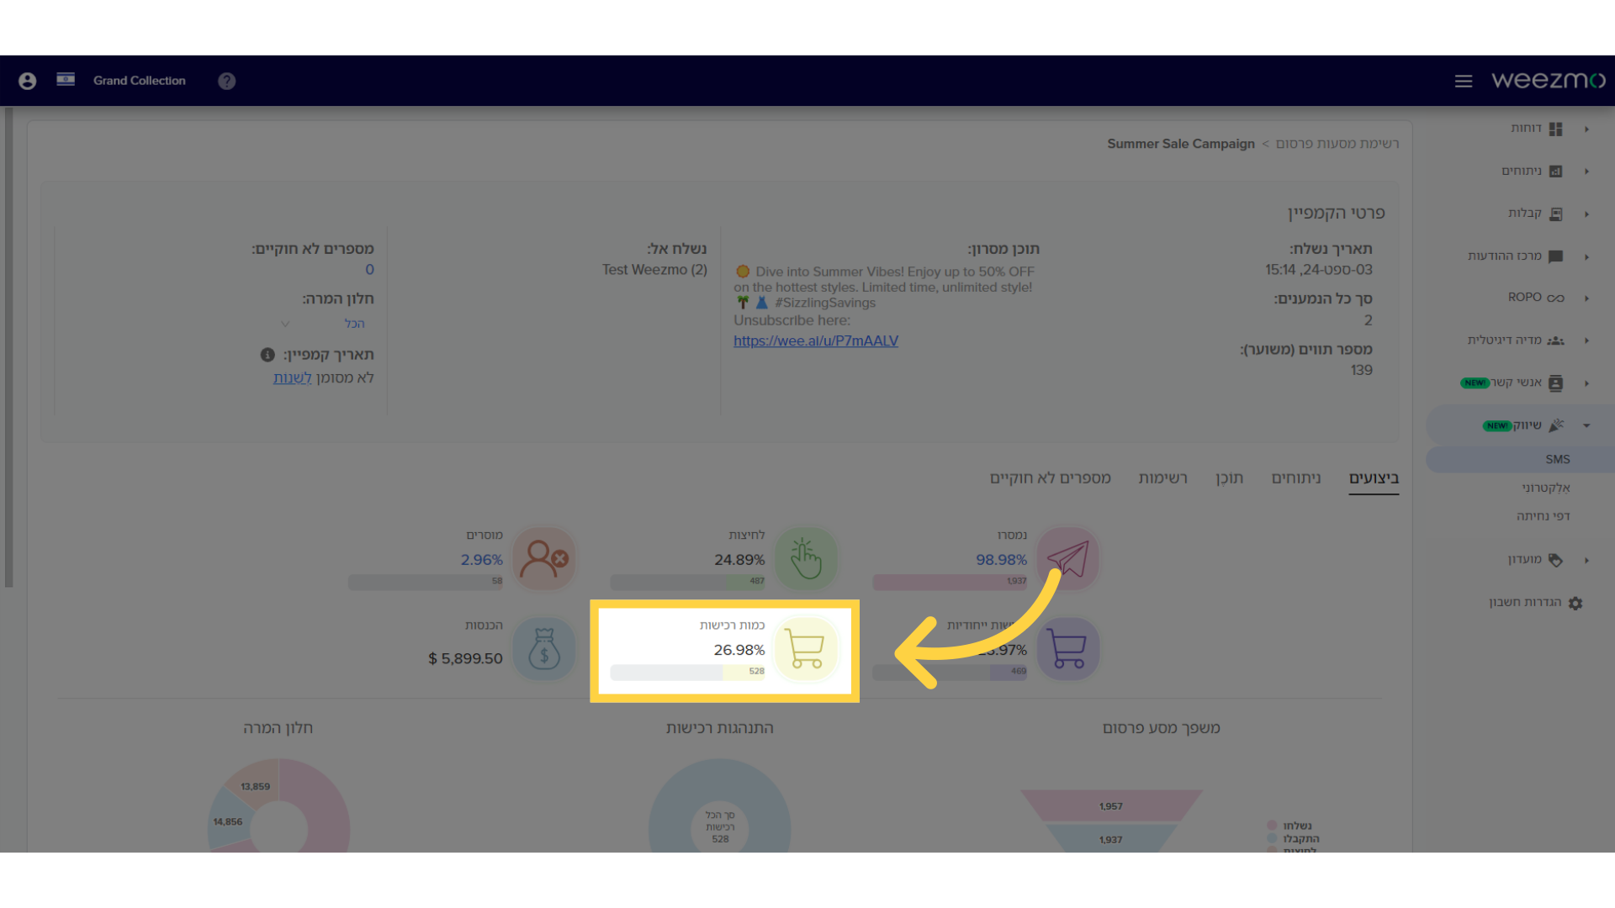Expand the אנשי קשר sidebar arrow
The height and width of the screenshot is (908, 1615).
[x=1586, y=383]
